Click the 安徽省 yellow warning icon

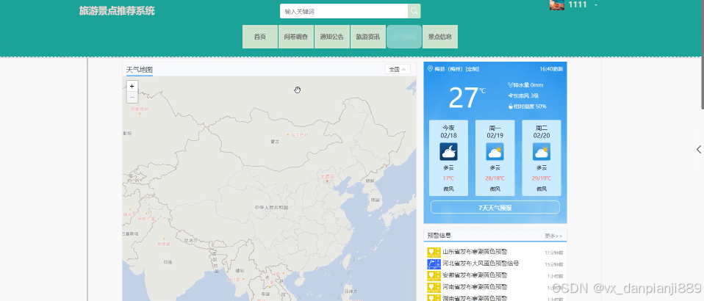pyautogui.click(x=434, y=275)
